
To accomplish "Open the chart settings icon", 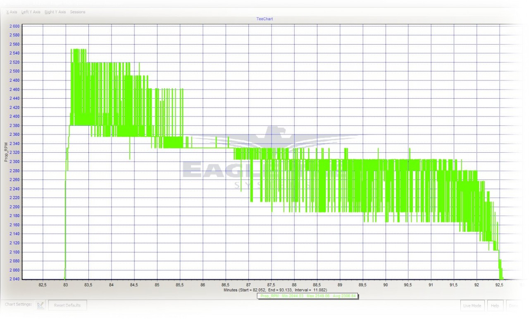I will [41, 305].
